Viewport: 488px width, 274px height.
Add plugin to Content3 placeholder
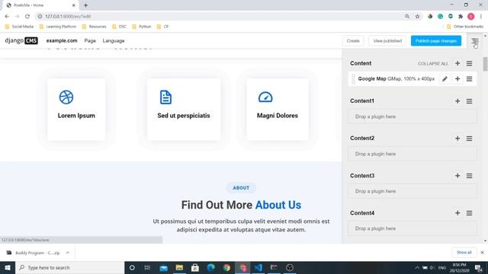point(457,176)
